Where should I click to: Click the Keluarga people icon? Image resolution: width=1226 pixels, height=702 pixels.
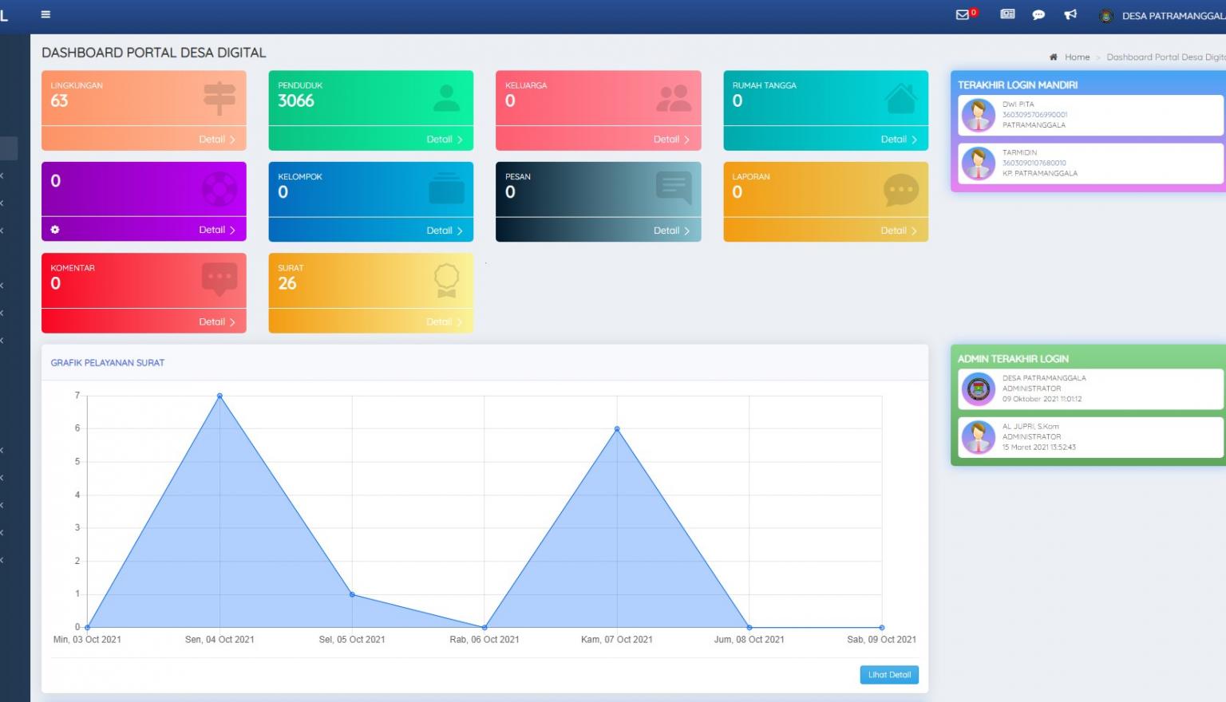(x=673, y=98)
